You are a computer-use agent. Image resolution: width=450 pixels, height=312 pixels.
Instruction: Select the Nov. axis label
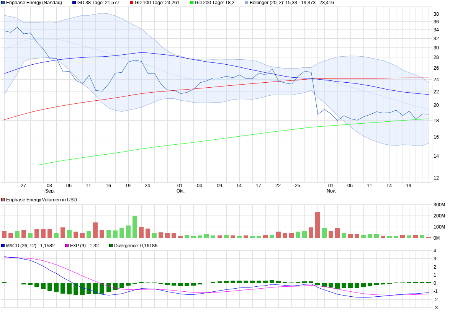point(331,190)
